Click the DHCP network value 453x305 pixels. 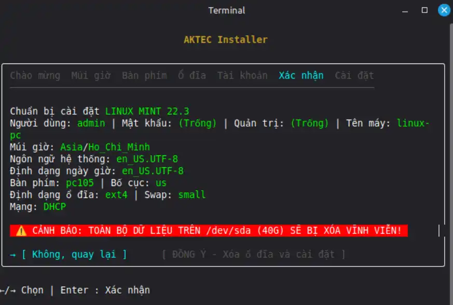coord(54,207)
